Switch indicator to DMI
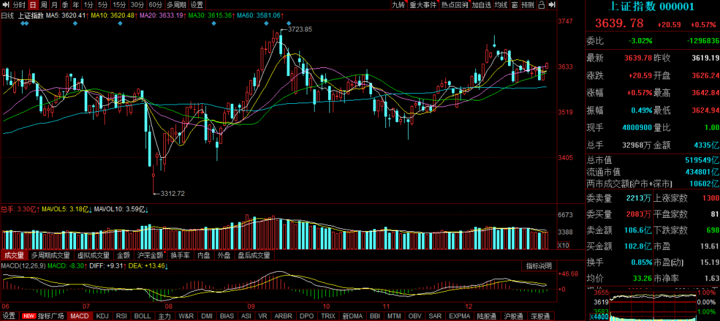 207,316
